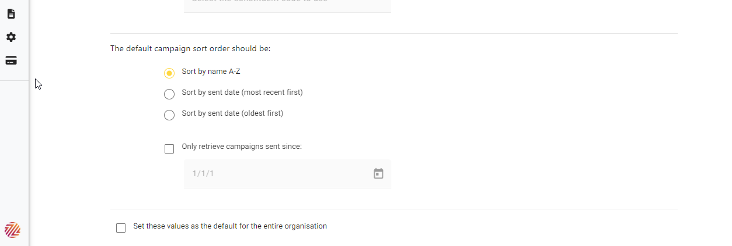Open the constituent code dropdown at the top

coord(287,5)
